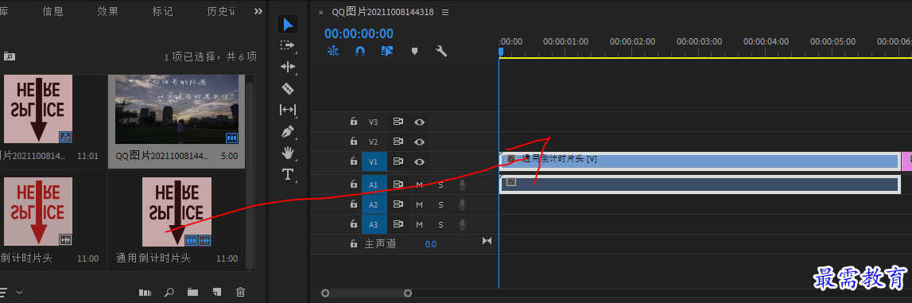Toggle sync lock on track V2

[x=398, y=142]
